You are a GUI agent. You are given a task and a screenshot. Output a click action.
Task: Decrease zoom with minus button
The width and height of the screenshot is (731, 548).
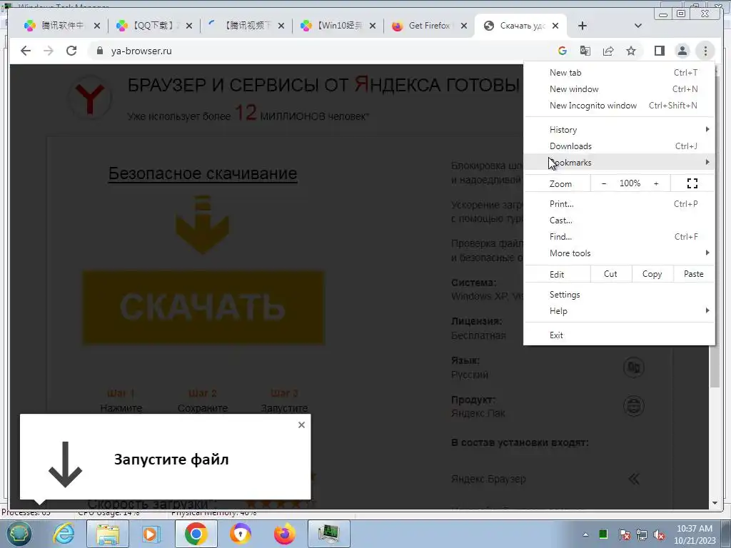604,183
